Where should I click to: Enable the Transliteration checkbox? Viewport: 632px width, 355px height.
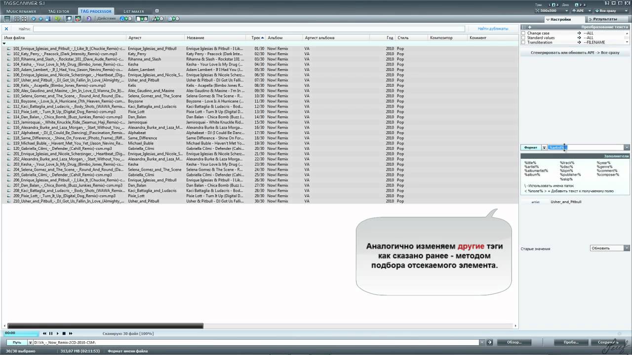(523, 42)
